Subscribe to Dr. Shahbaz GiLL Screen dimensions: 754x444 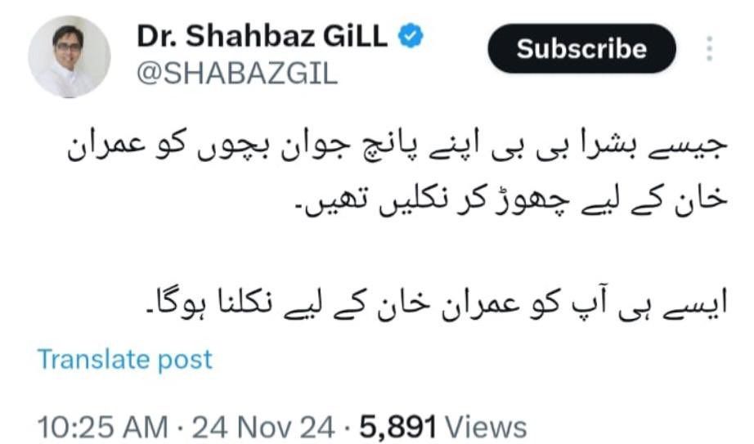581,48
